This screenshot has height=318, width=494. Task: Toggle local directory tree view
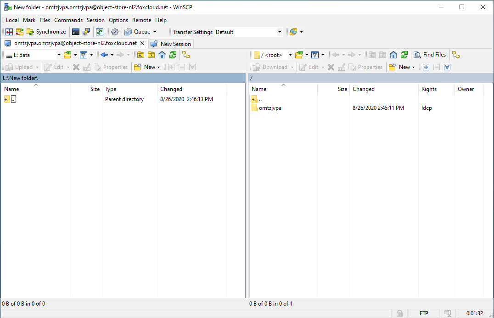tap(186, 55)
